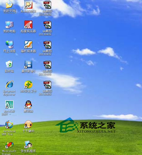Click the 超星阅览器 shortcut icon
Viewport: 142px width, 155px height.
pyautogui.click(x=28, y=24)
